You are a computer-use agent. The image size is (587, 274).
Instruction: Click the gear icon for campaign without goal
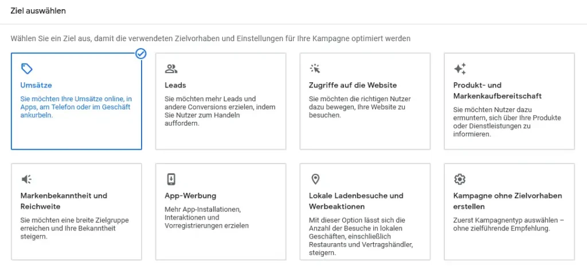click(x=459, y=180)
